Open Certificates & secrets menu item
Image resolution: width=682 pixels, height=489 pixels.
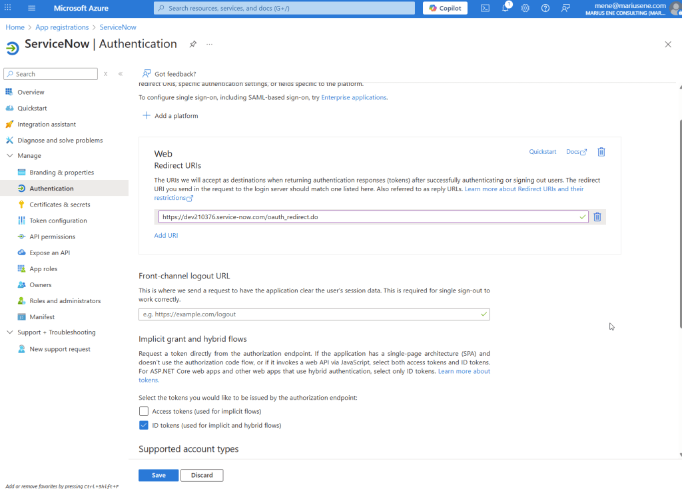tap(59, 205)
